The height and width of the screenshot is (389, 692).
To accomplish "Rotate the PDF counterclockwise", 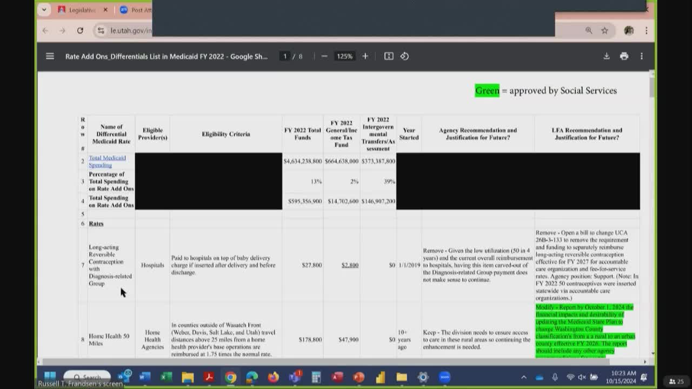I will (x=404, y=56).
